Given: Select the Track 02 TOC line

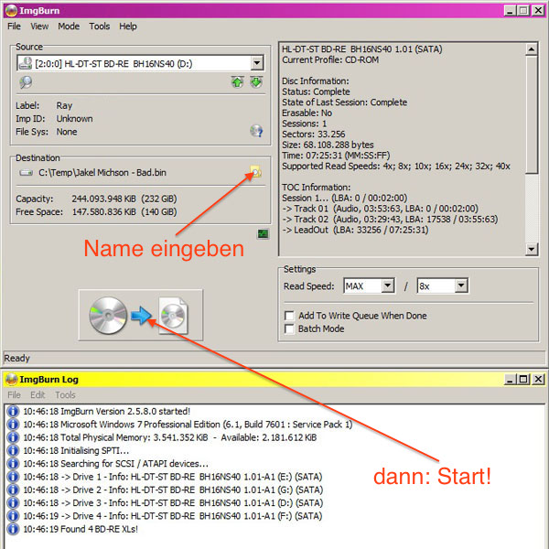Looking at the screenshot, I should pos(390,220).
